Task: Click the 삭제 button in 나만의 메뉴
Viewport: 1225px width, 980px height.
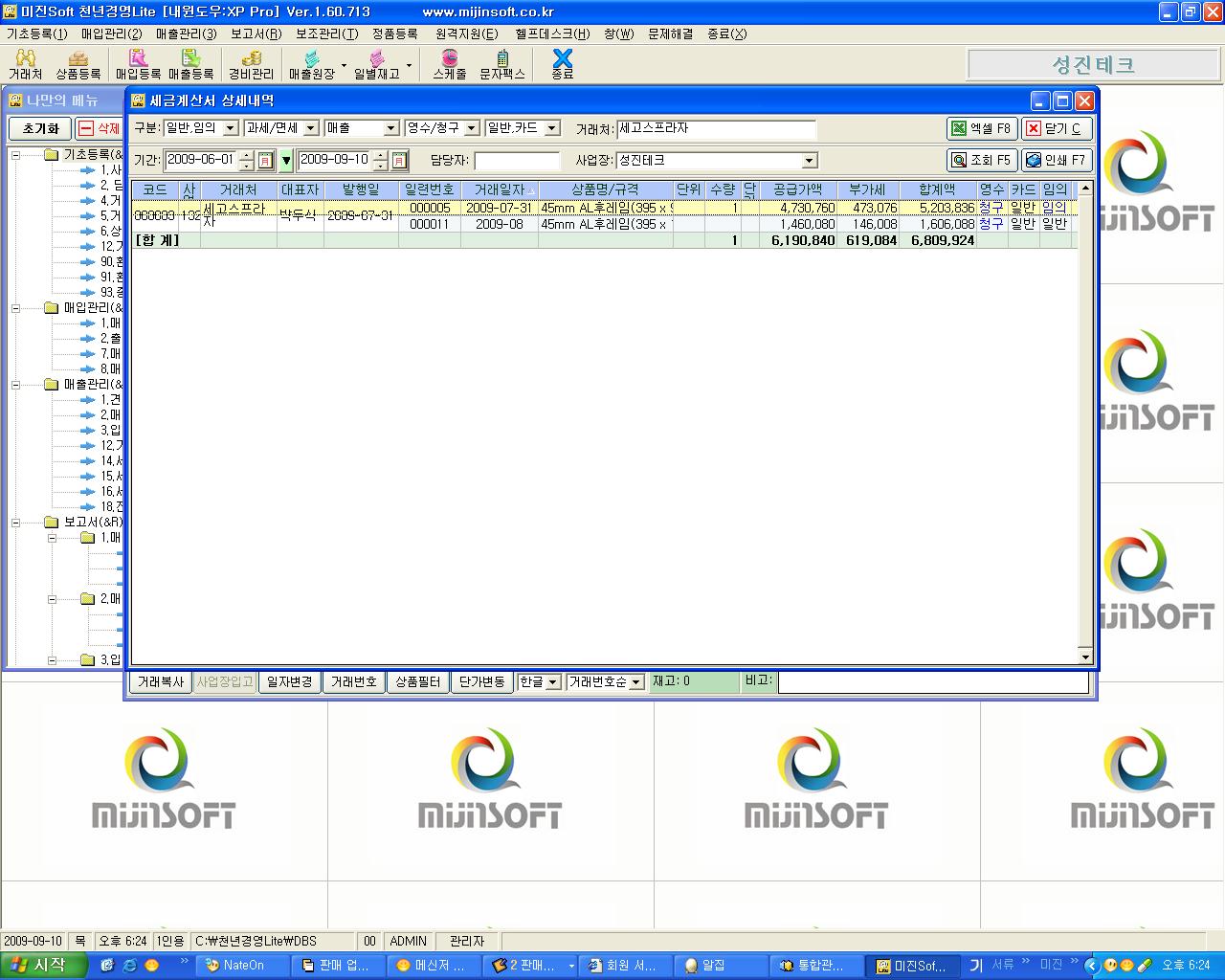Action: tap(100, 128)
